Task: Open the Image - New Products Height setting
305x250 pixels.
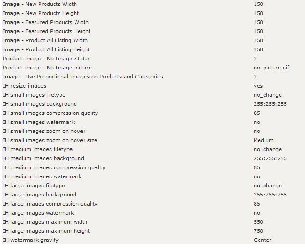Action: [x=153, y=13]
